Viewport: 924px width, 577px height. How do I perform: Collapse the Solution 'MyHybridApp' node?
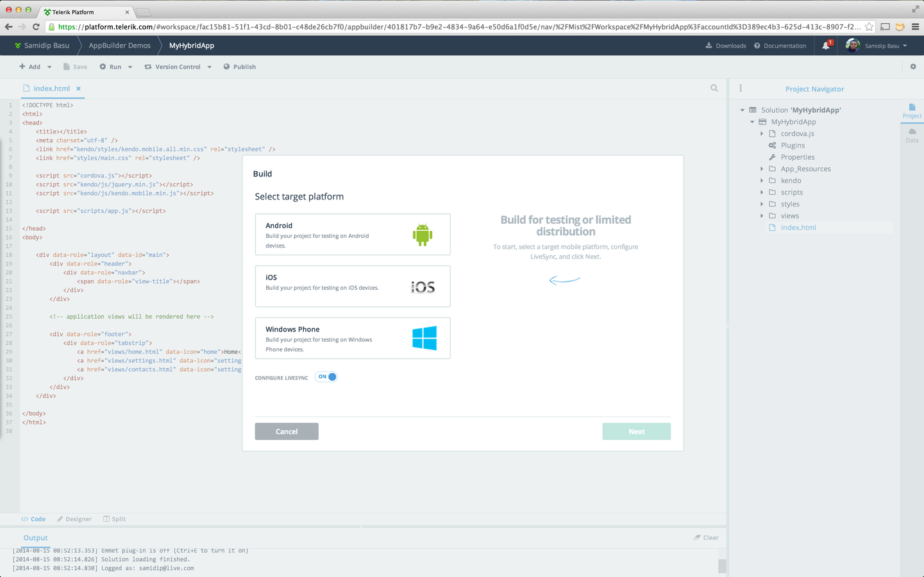743,110
